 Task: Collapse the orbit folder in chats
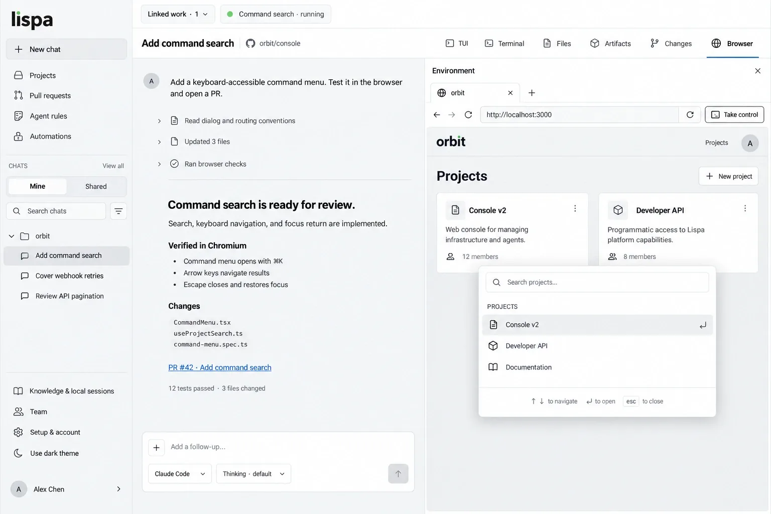(12, 236)
